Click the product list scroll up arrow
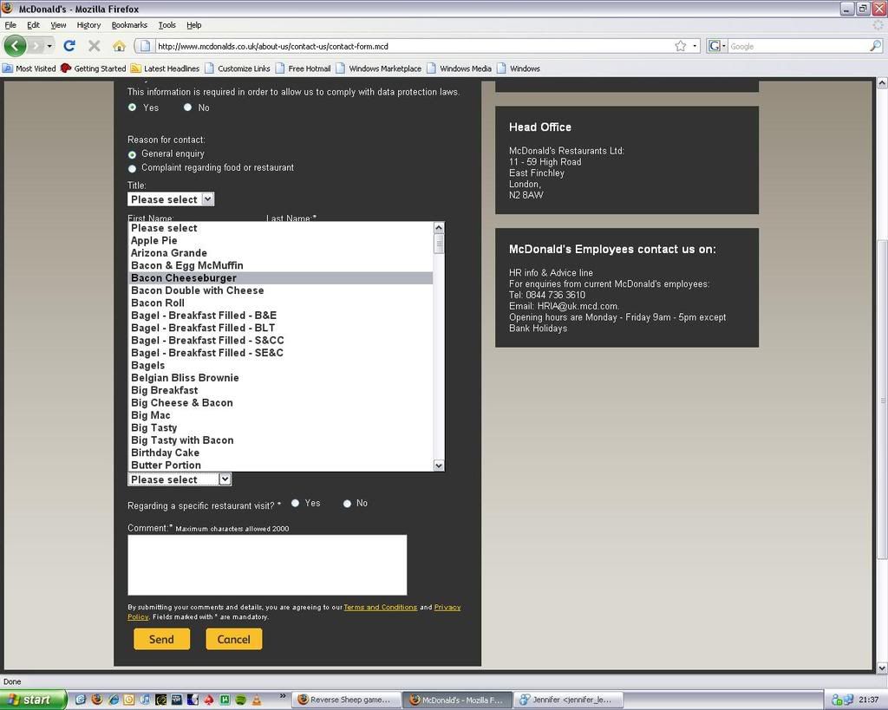This screenshot has height=710, width=888. [439, 228]
